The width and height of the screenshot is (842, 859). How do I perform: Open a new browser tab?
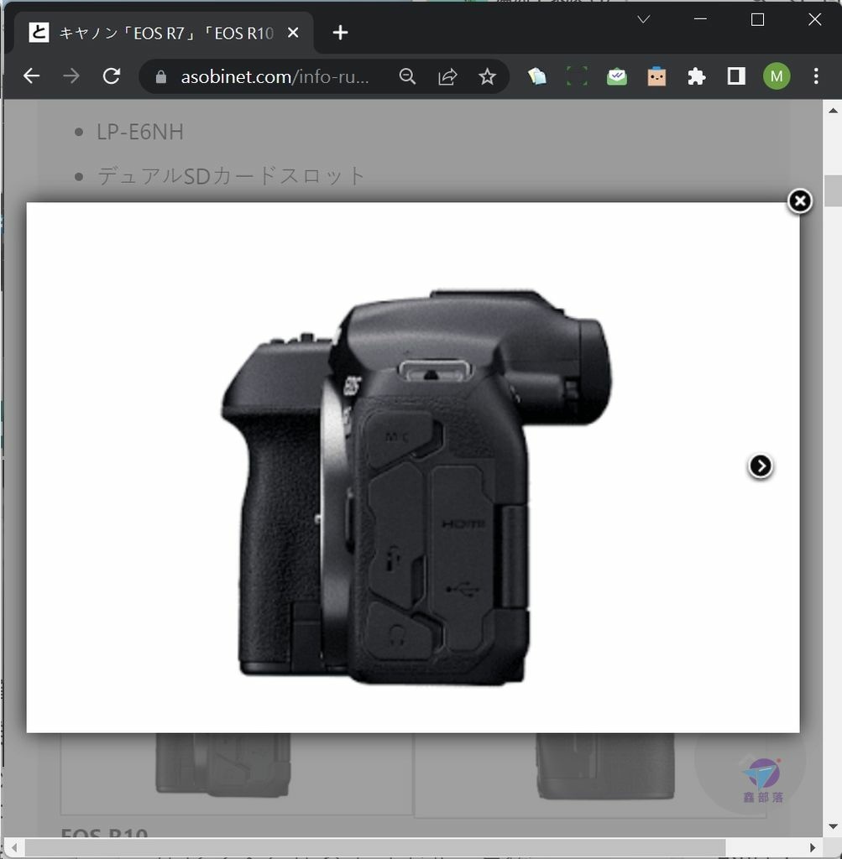pyautogui.click(x=341, y=33)
